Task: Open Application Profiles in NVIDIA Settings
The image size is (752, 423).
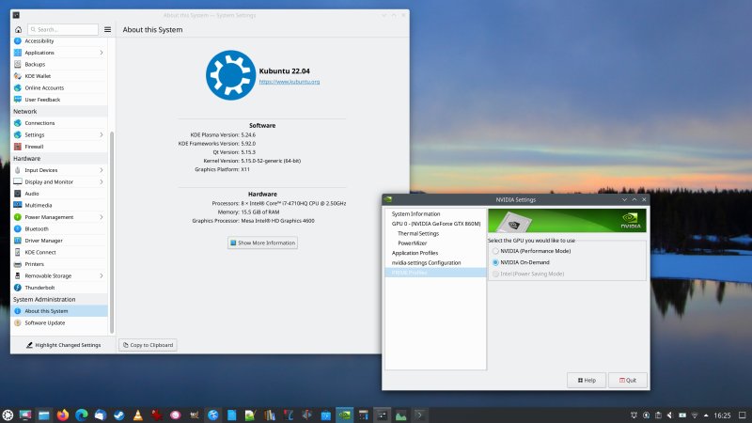Action: [x=415, y=253]
